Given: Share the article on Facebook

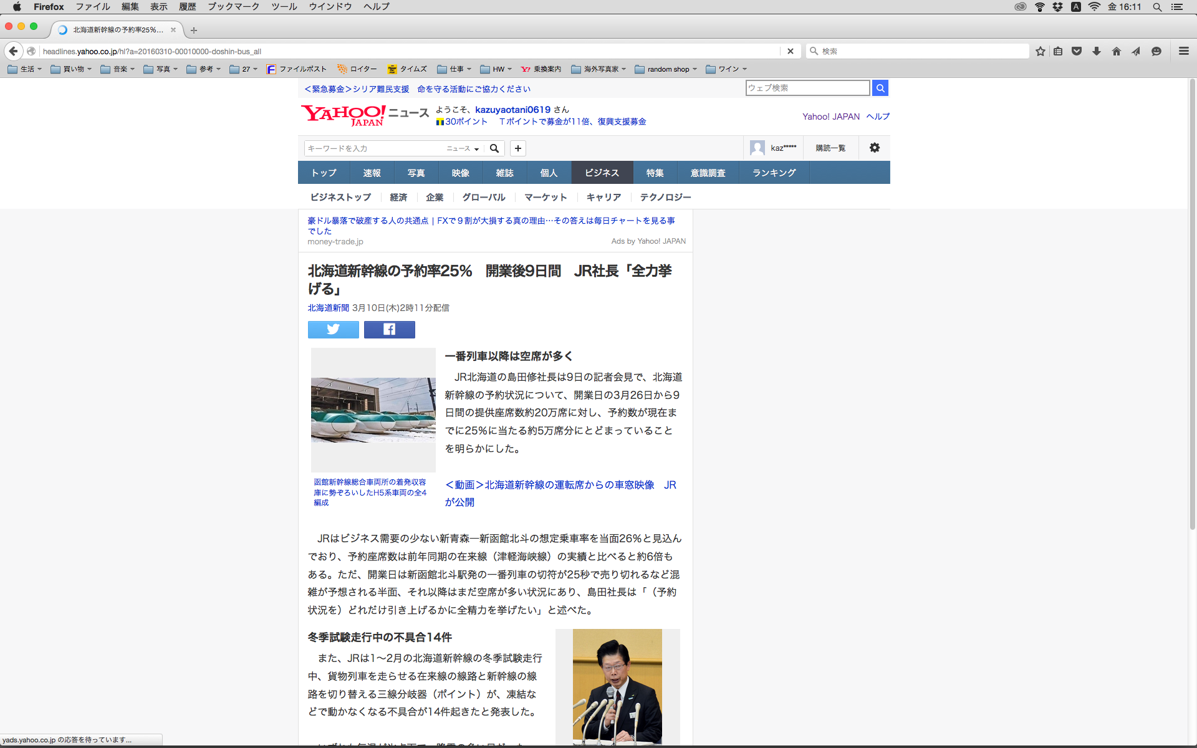Looking at the screenshot, I should [x=389, y=329].
